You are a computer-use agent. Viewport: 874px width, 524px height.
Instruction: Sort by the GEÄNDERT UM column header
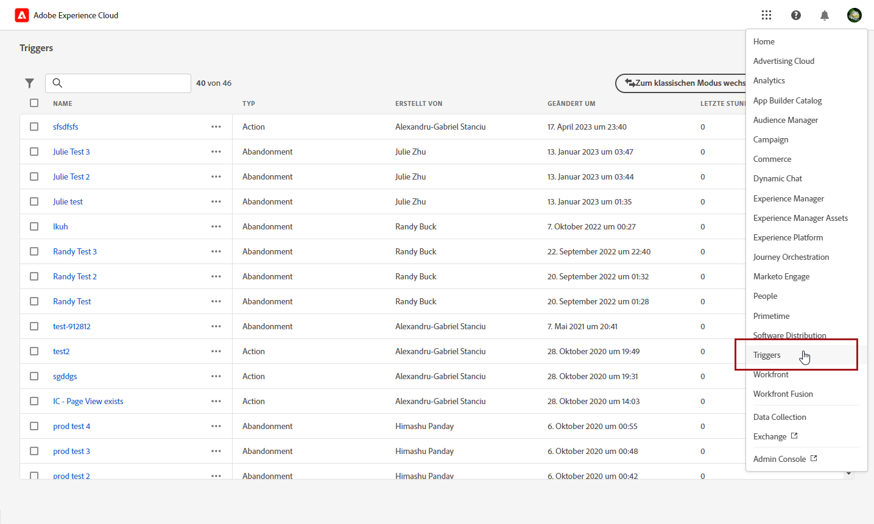571,103
